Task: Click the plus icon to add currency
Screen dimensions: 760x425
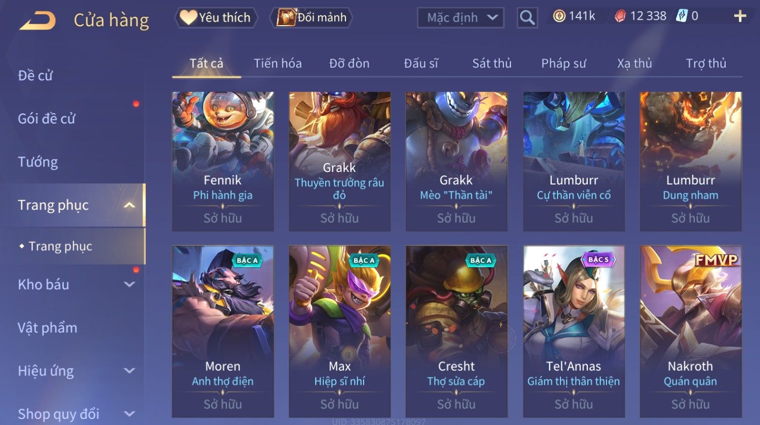Action: 740,17
